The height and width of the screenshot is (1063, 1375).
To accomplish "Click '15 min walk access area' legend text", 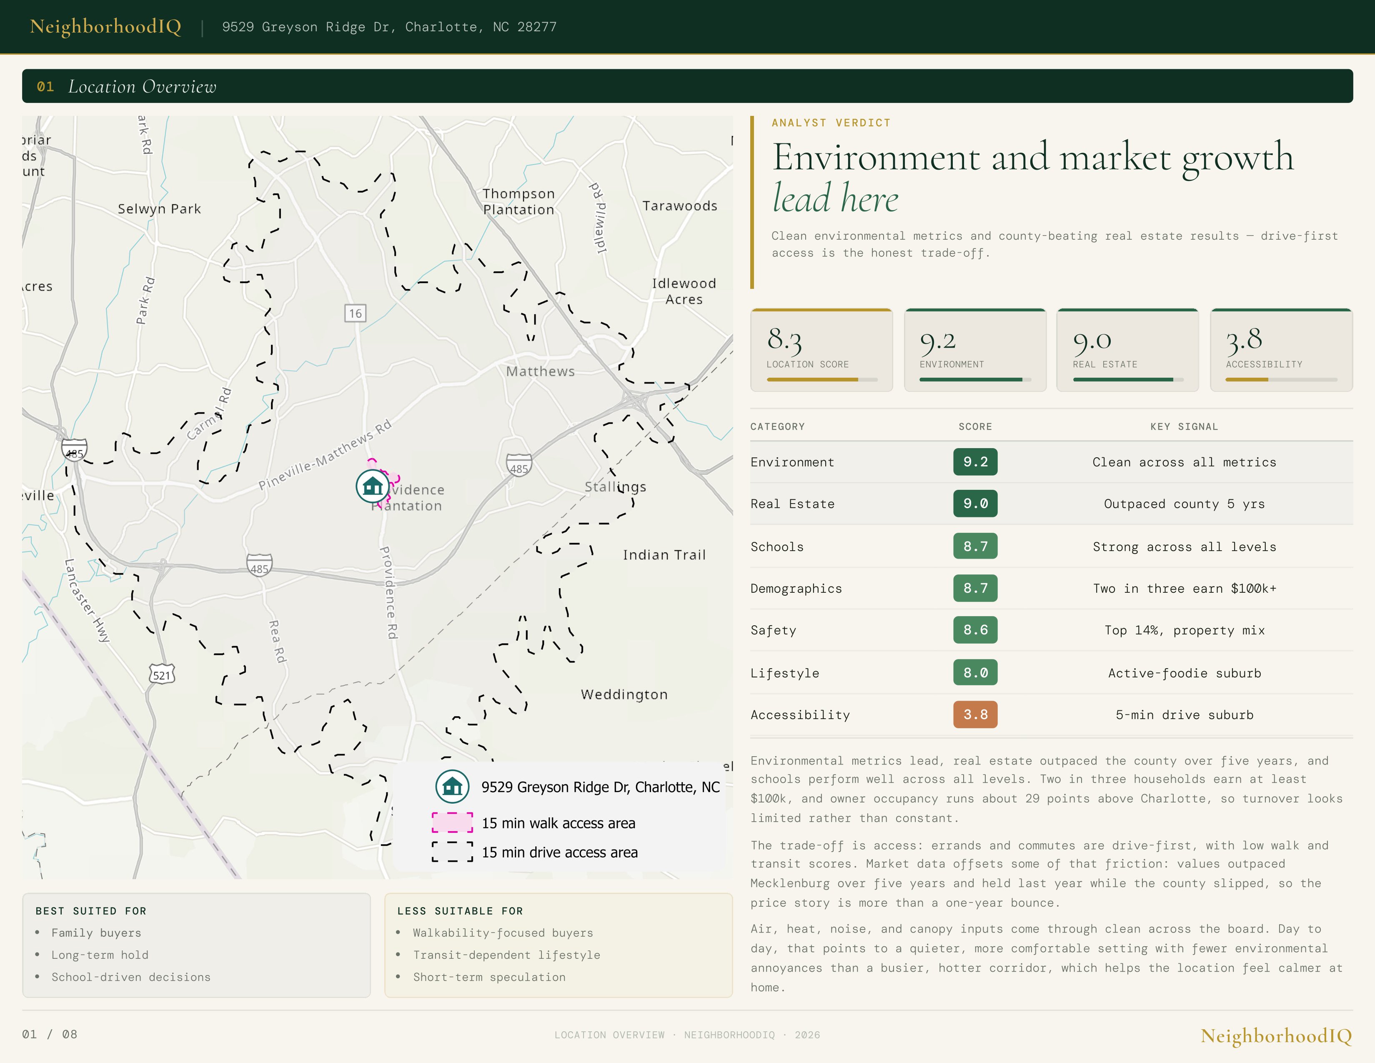I will tap(559, 823).
